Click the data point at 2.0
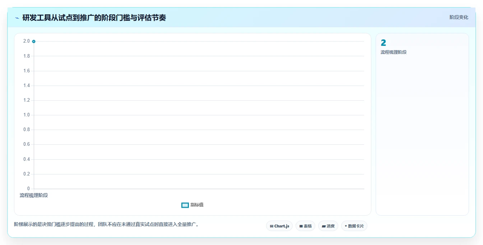The height and width of the screenshot is (245, 483). point(34,42)
